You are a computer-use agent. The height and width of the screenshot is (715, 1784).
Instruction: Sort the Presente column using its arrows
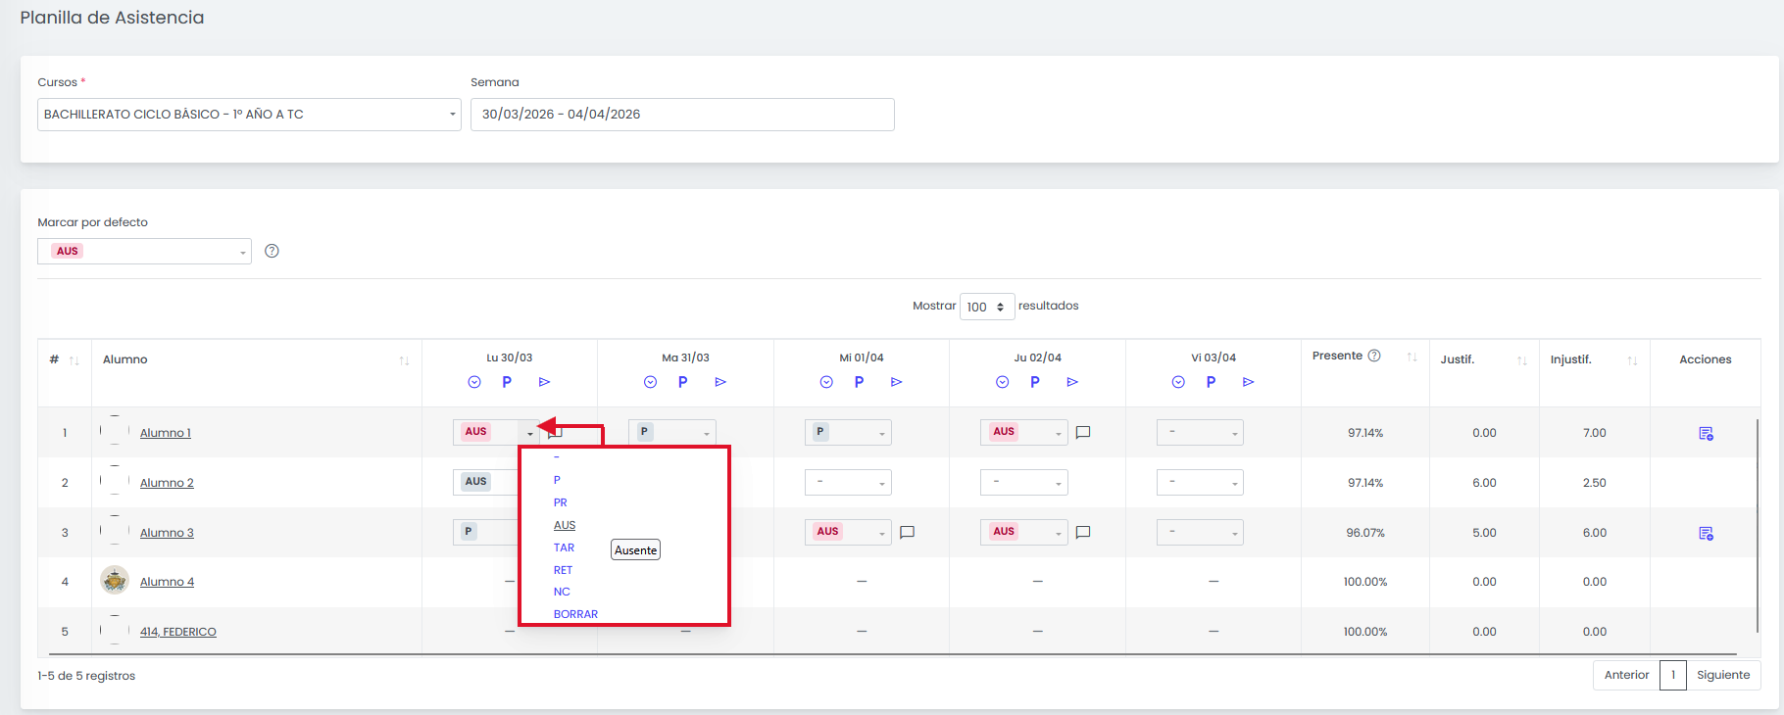click(1412, 357)
